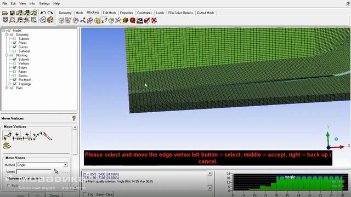Click the Wireframe display icon

(43, 20)
